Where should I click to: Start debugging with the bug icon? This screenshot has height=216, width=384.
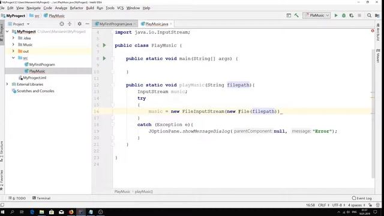click(344, 16)
